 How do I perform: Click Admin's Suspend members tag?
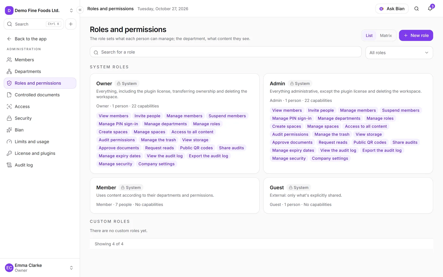(x=401, y=110)
